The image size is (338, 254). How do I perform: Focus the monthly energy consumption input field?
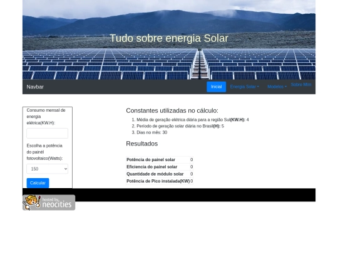[47, 133]
